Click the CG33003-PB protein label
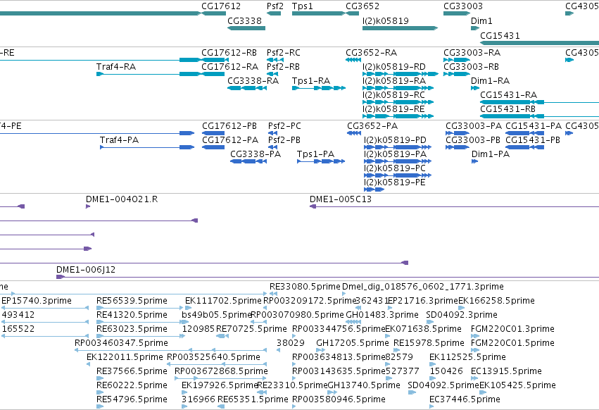 pyautogui.click(x=473, y=140)
